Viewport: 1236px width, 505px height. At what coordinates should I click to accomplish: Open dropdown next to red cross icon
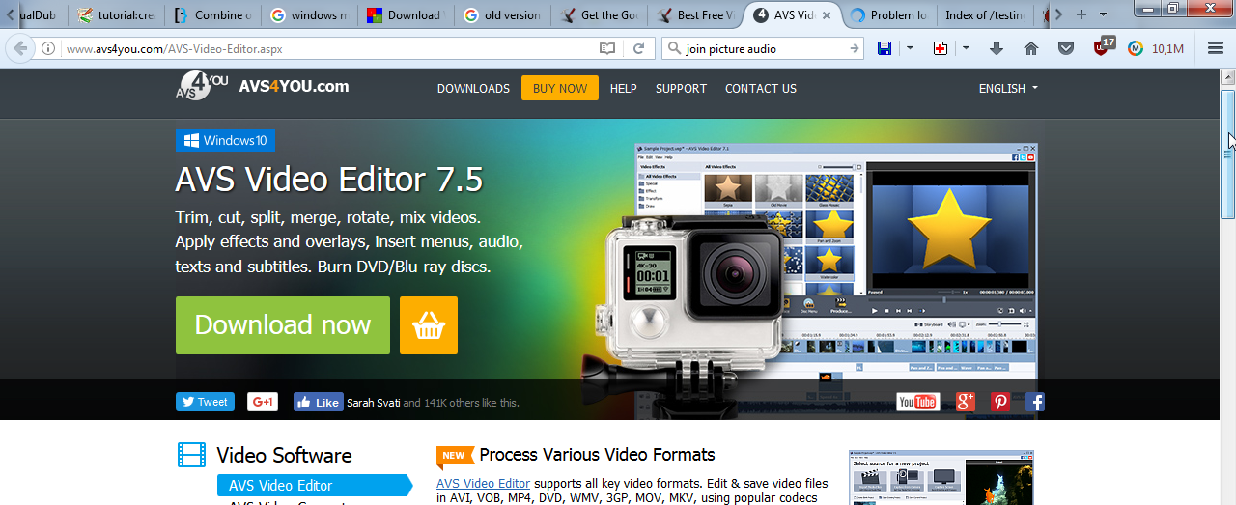[966, 48]
